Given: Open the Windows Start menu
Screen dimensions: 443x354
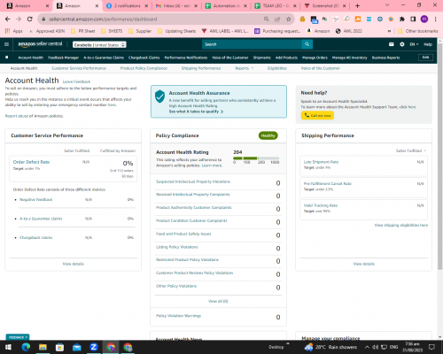Looking at the screenshot, I should point(8,347).
